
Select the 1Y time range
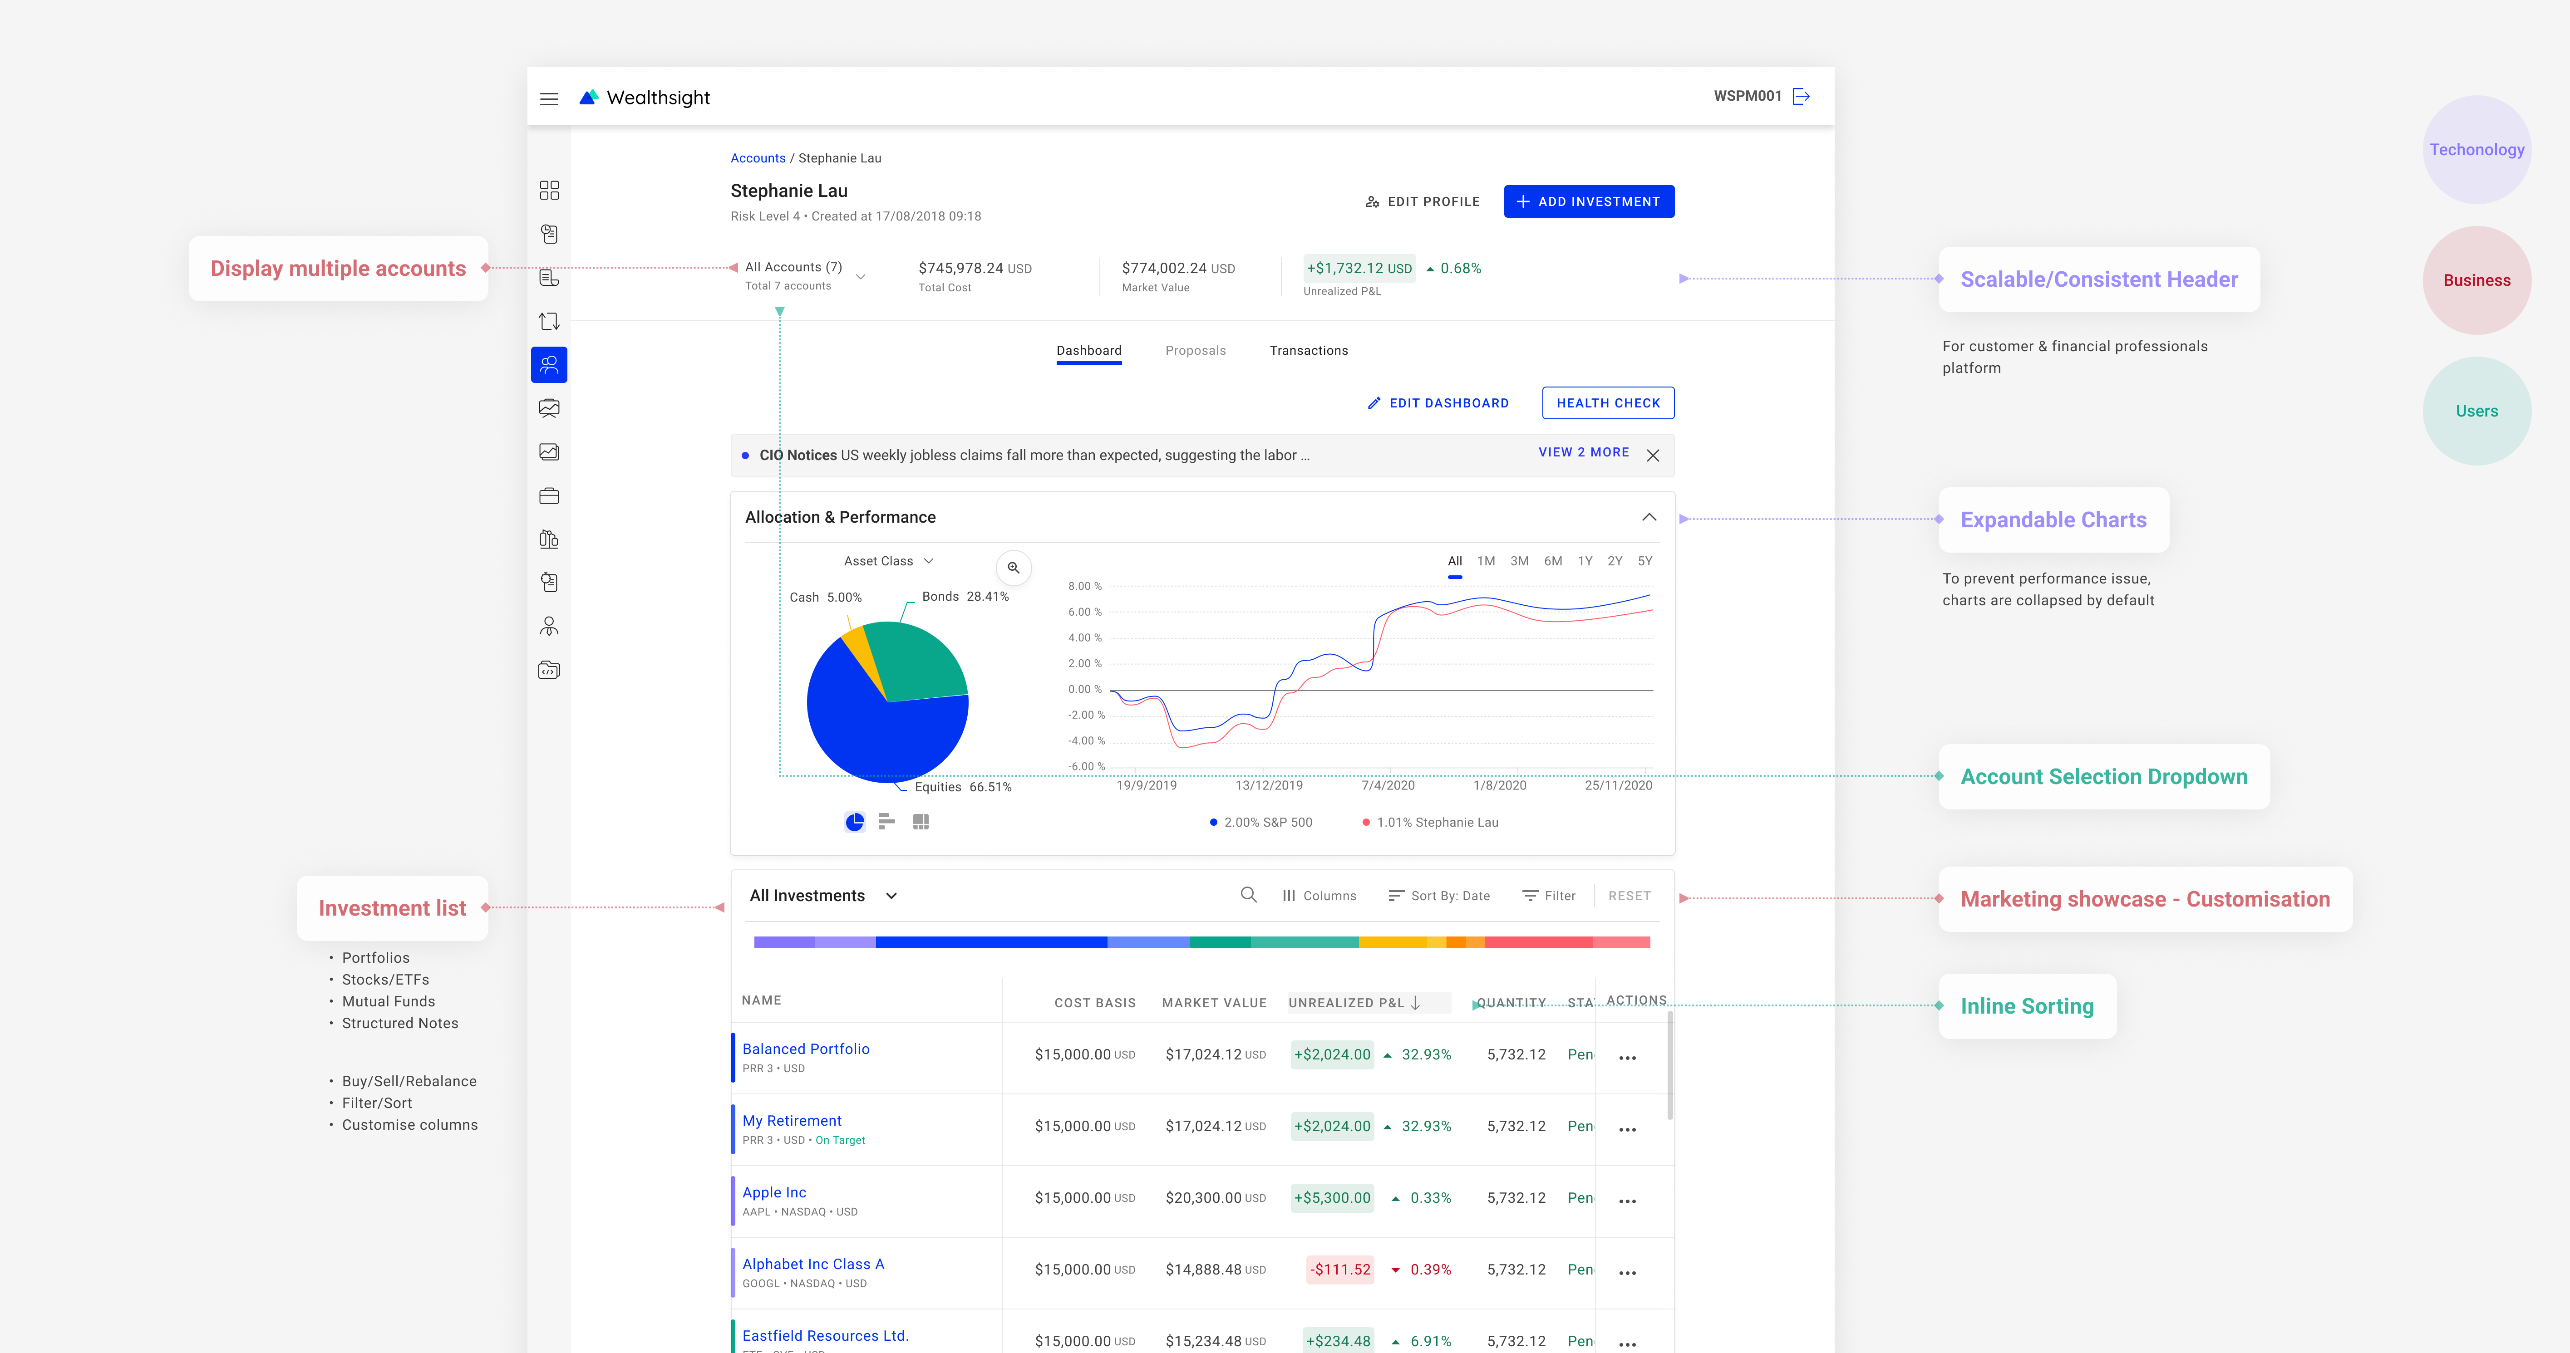click(x=1585, y=561)
